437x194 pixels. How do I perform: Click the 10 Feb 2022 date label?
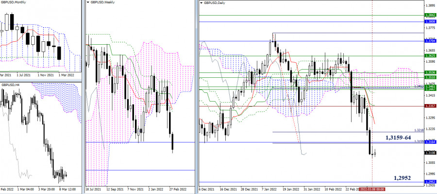(x=333, y=189)
